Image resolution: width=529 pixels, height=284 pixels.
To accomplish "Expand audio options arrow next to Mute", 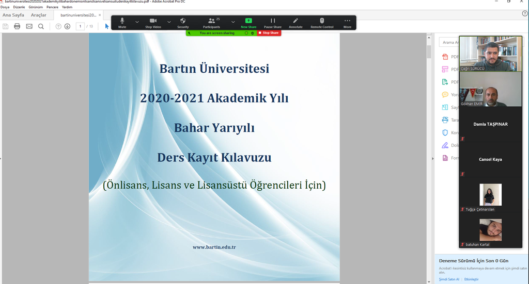I will 137,22.
